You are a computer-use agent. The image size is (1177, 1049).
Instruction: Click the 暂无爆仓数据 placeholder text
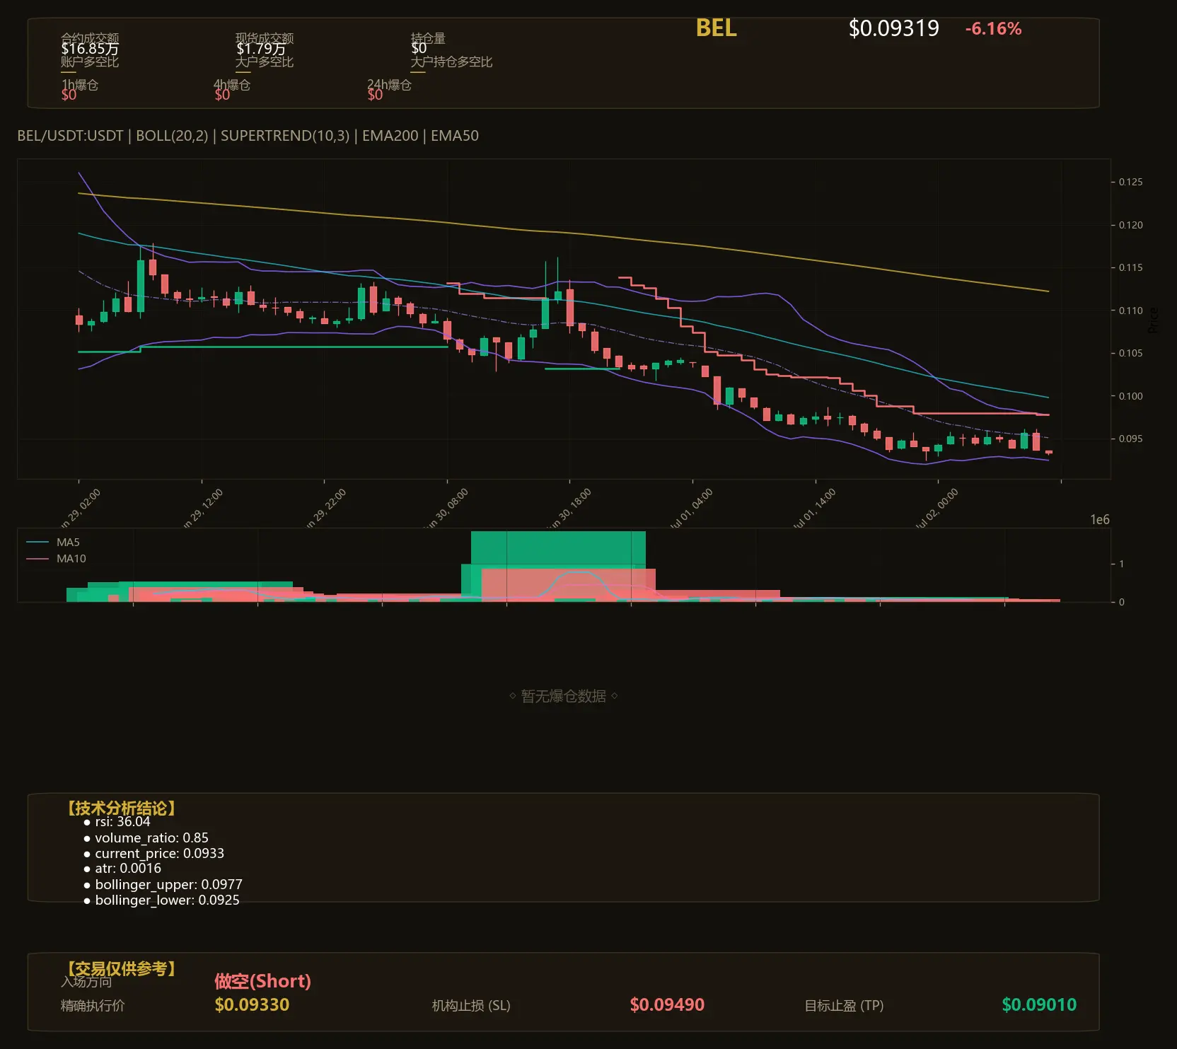pos(564,696)
